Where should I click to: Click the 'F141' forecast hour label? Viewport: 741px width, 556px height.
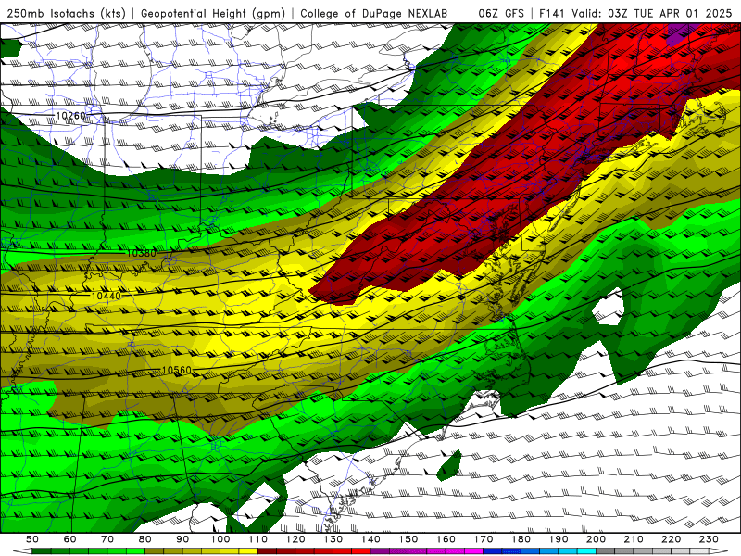click(553, 13)
